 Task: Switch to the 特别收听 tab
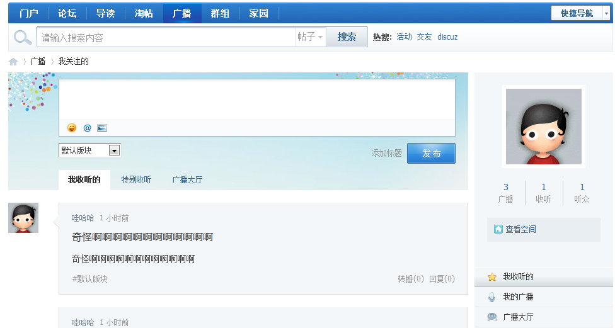136,180
